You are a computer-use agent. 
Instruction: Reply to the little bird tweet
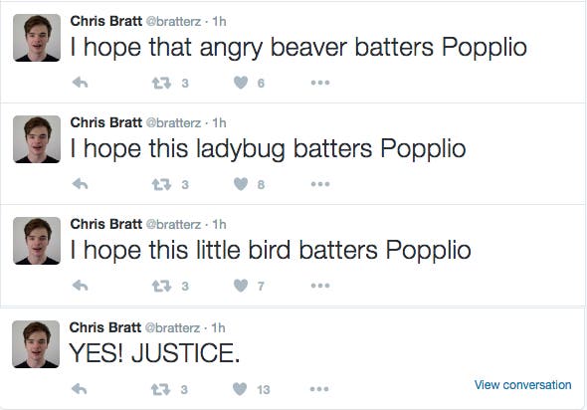click(x=80, y=286)
